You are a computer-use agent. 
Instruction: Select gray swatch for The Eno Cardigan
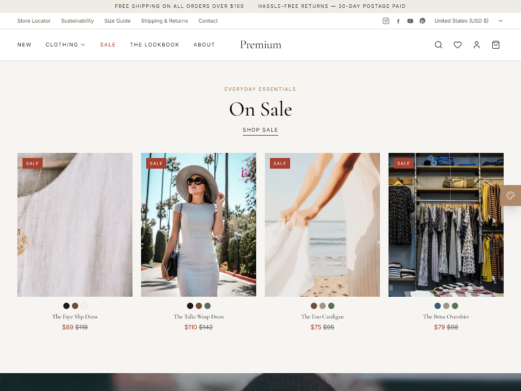[323, 306]
